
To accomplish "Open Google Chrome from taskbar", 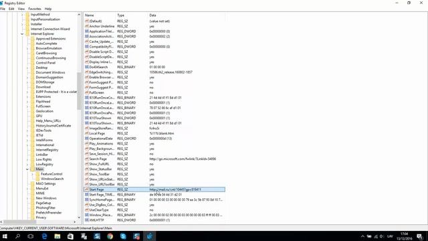I will click(x=110, y=236).
